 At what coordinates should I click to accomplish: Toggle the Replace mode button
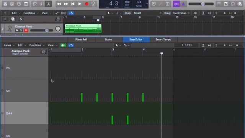154,4
